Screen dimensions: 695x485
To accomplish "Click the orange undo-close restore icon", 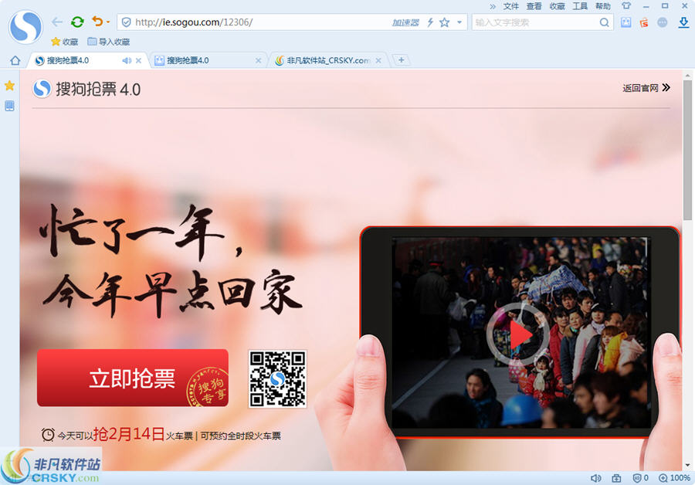I will pos(97,22).
